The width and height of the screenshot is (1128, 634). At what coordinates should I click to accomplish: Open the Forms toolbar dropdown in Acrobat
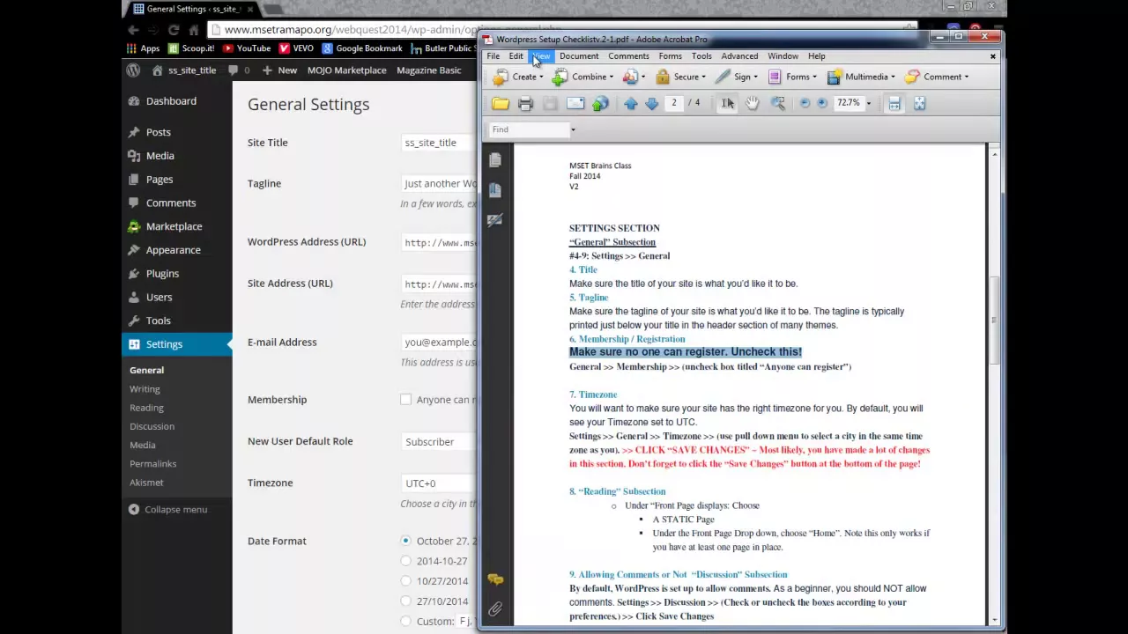(x=792, y=77)
